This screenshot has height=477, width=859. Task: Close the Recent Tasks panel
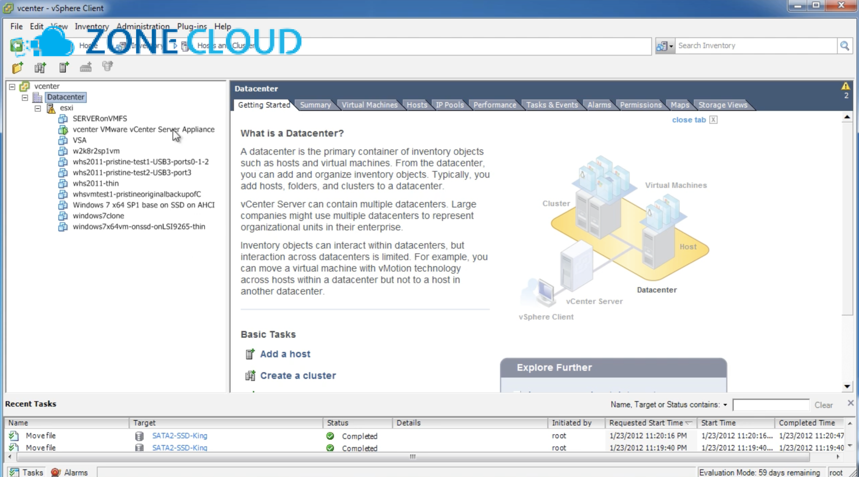pyautogui.click(x=850, y=403)
